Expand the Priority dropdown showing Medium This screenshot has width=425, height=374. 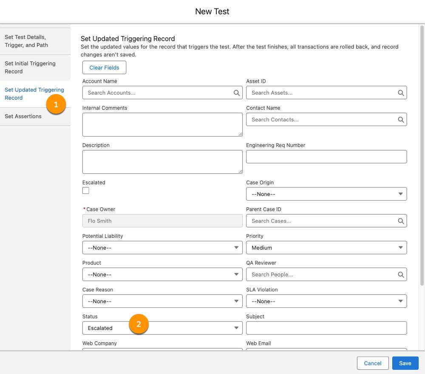326,248
